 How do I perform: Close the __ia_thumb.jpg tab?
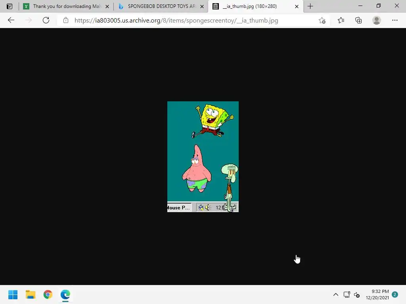tap(297, 6)
